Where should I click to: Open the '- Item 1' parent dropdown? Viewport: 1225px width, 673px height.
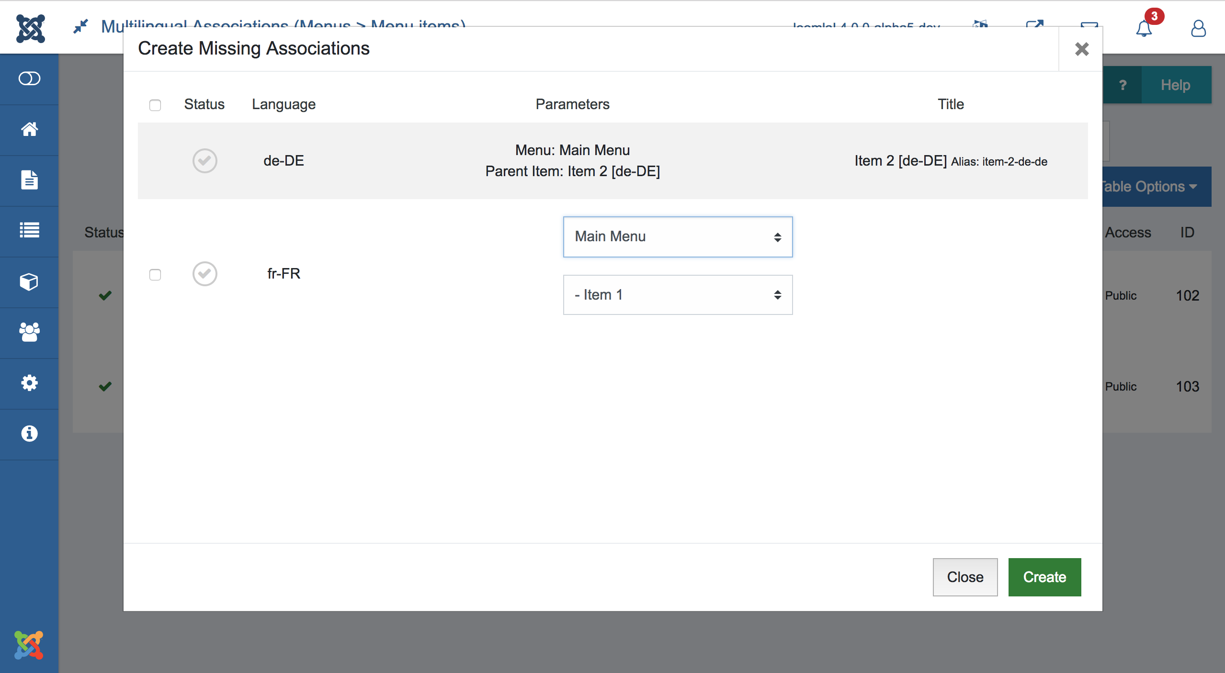point(678,295)
